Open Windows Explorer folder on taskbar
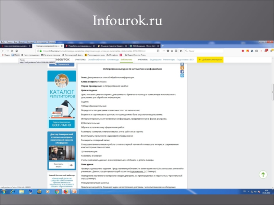This screenshot has height=205, width=274. click(x=22, y=192)
